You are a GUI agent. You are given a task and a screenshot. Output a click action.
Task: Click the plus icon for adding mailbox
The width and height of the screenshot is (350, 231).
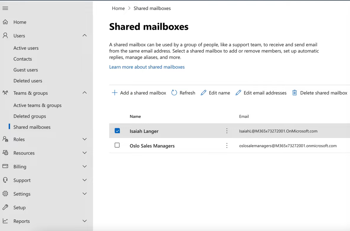click(114, 93)
